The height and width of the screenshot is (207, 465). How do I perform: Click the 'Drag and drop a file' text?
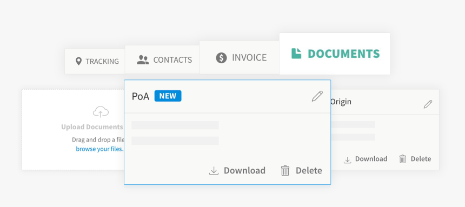98,139
